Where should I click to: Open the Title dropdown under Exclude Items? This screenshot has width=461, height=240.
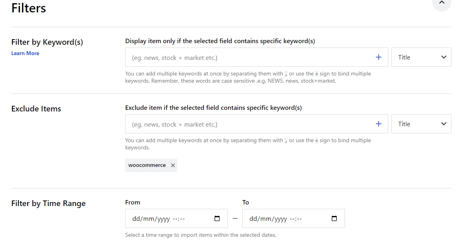(x=421, y=124)
